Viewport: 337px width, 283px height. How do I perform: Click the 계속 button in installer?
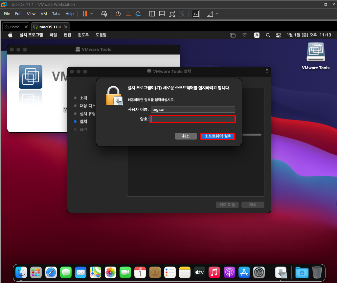253,205
